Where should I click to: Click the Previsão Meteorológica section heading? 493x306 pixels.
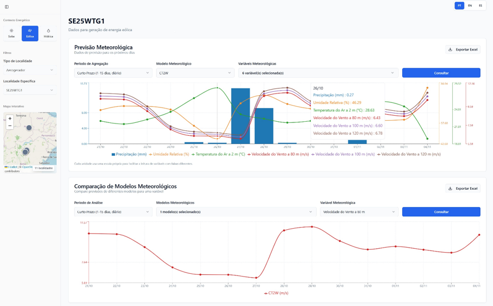(x=103, y=47)
